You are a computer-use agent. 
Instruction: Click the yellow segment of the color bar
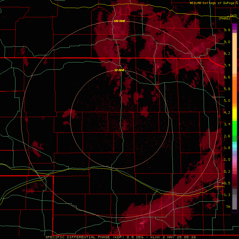(x=234, y=114)
